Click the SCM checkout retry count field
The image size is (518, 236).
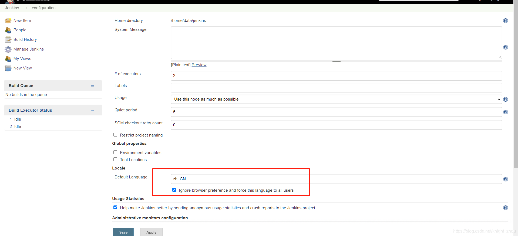click(336, 125)
